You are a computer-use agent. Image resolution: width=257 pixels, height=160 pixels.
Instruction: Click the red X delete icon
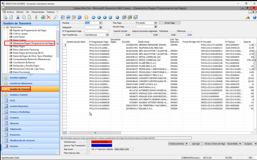click(49, 17)
